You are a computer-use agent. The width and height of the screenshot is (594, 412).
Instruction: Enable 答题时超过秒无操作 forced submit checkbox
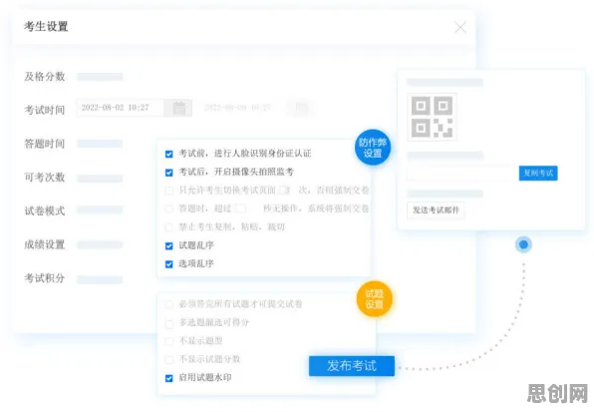pyautogui.click(x=169, y=208)
